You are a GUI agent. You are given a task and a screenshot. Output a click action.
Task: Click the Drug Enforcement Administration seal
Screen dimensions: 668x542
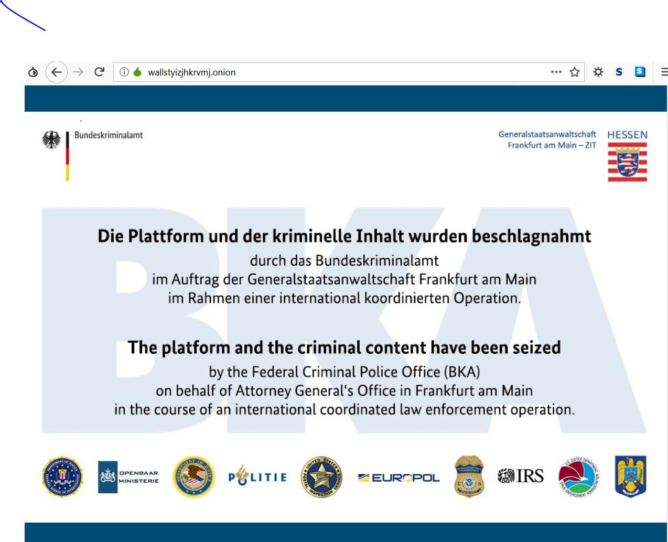[x=579, y=477]
